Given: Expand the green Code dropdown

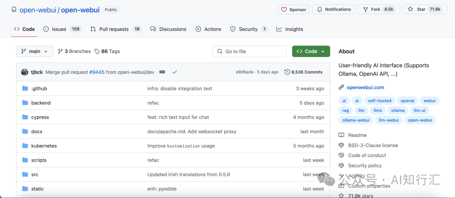Looking at the screenshot, I should 311,51.
